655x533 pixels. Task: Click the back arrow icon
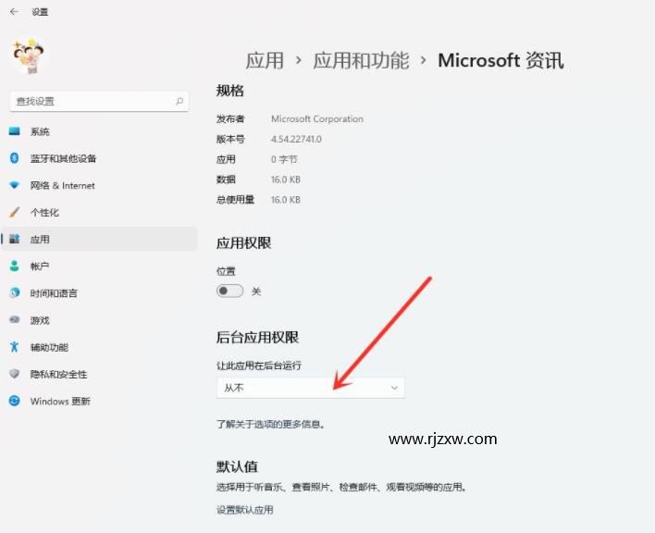[x=14, y=12]
